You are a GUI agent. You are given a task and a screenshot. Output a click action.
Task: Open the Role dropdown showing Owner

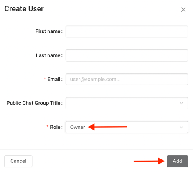pyautogui.click(x=127, y=127)
